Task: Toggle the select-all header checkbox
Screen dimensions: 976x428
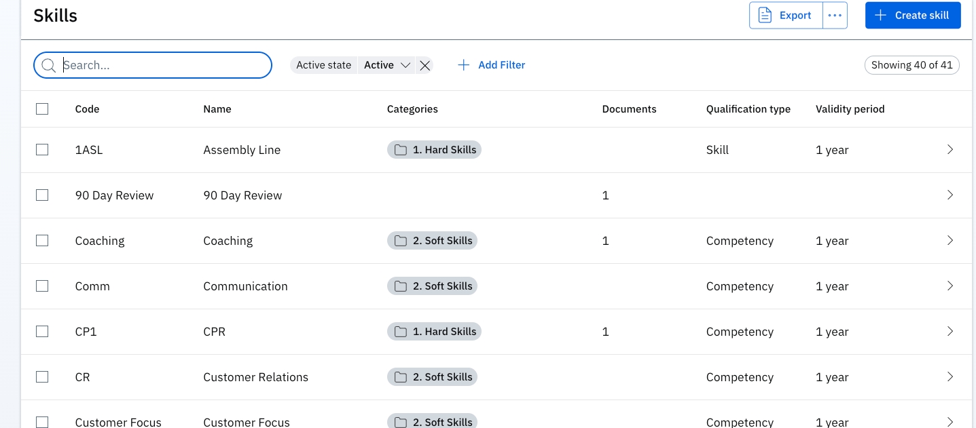Action: (42, 109)
